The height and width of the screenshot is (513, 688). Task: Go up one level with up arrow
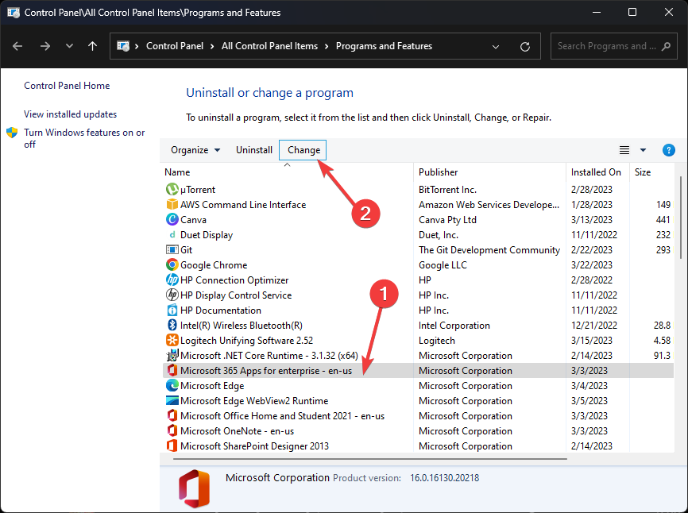tap(93, 47)
